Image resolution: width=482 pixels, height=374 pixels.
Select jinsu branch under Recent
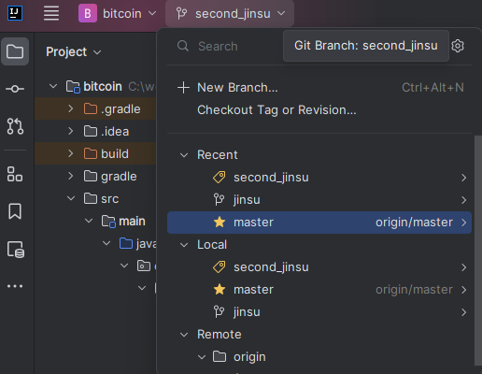[319, 200]
